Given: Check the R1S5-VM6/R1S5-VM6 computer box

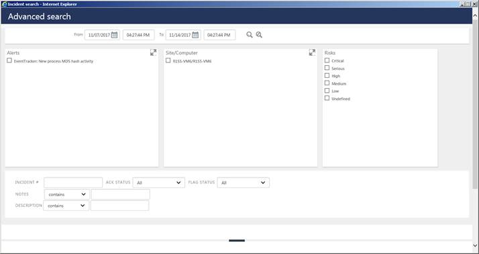Looking at the screenshot, I should (x=168, y=60).
